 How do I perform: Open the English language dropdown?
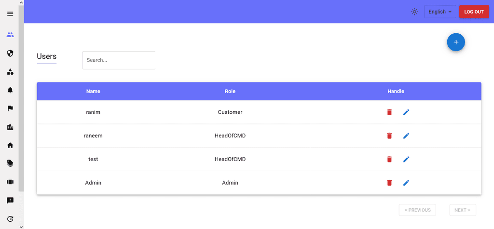[440, 12]
